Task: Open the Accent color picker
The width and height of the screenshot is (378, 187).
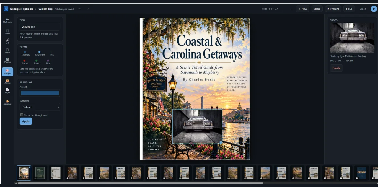Action: (x=40, y=93)
